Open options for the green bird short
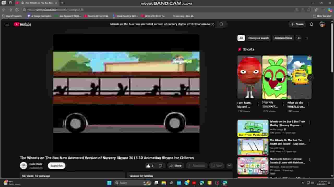Image resolution: width=334 pixels, height=187 pixels. [283, 104]
